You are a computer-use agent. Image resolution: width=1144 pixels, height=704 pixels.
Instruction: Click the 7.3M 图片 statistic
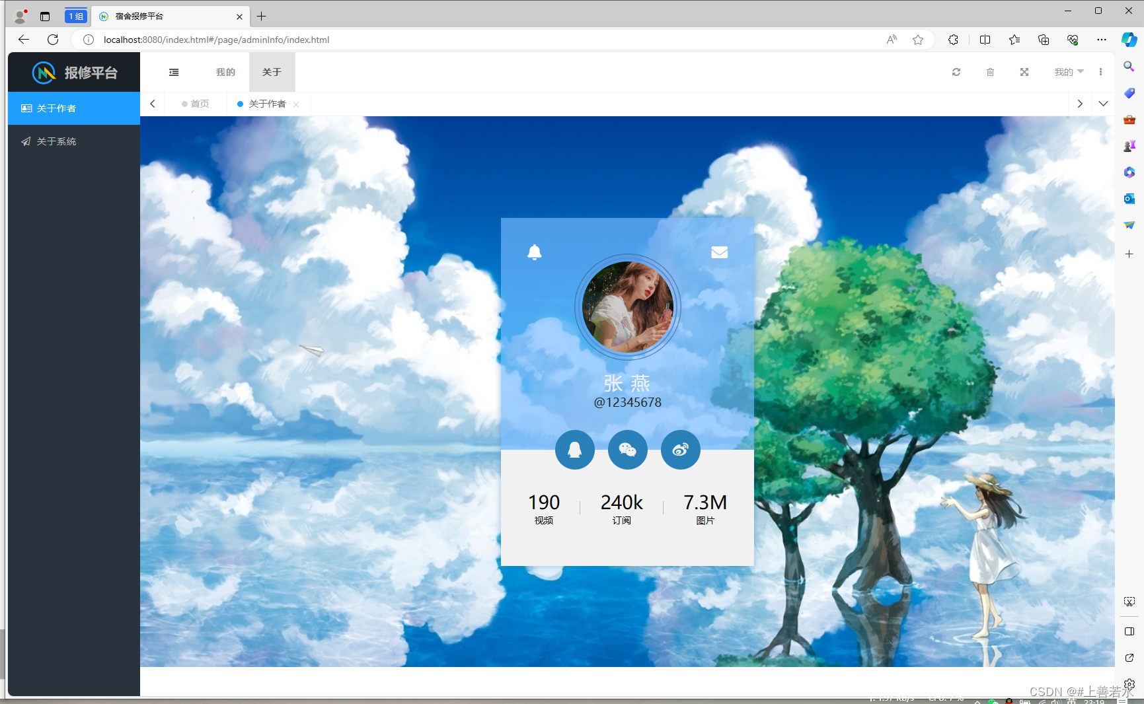(x=705, y=509)
